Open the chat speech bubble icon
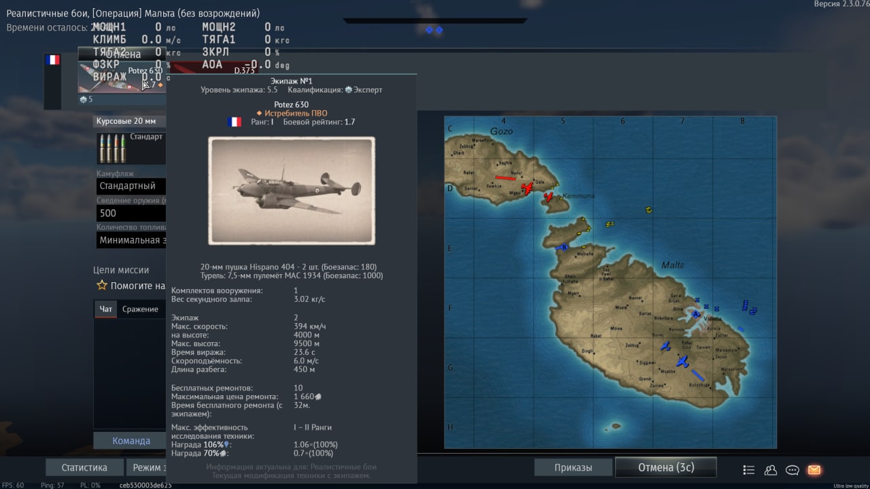Image resolution: width=870 pixels, height=489 pixels. pyautogui.click(x=792, y=469)
